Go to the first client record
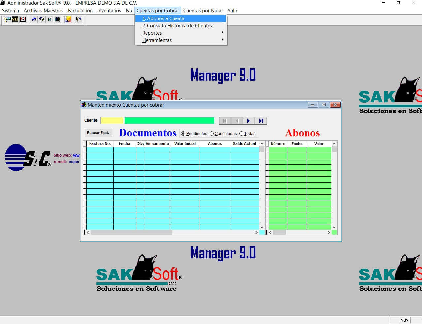The width and height of the screenshot is (422, 324). pos(225,121)
